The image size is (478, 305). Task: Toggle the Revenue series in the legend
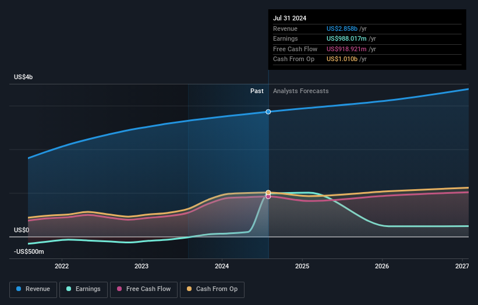(x=33, y=289)
